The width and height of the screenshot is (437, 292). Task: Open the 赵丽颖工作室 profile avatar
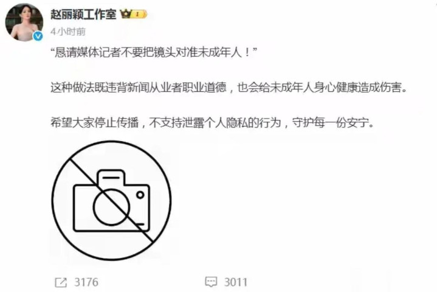coord(24,23)
